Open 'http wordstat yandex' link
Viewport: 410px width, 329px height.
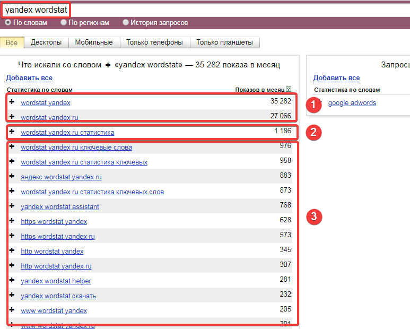[x=52, y=252]
